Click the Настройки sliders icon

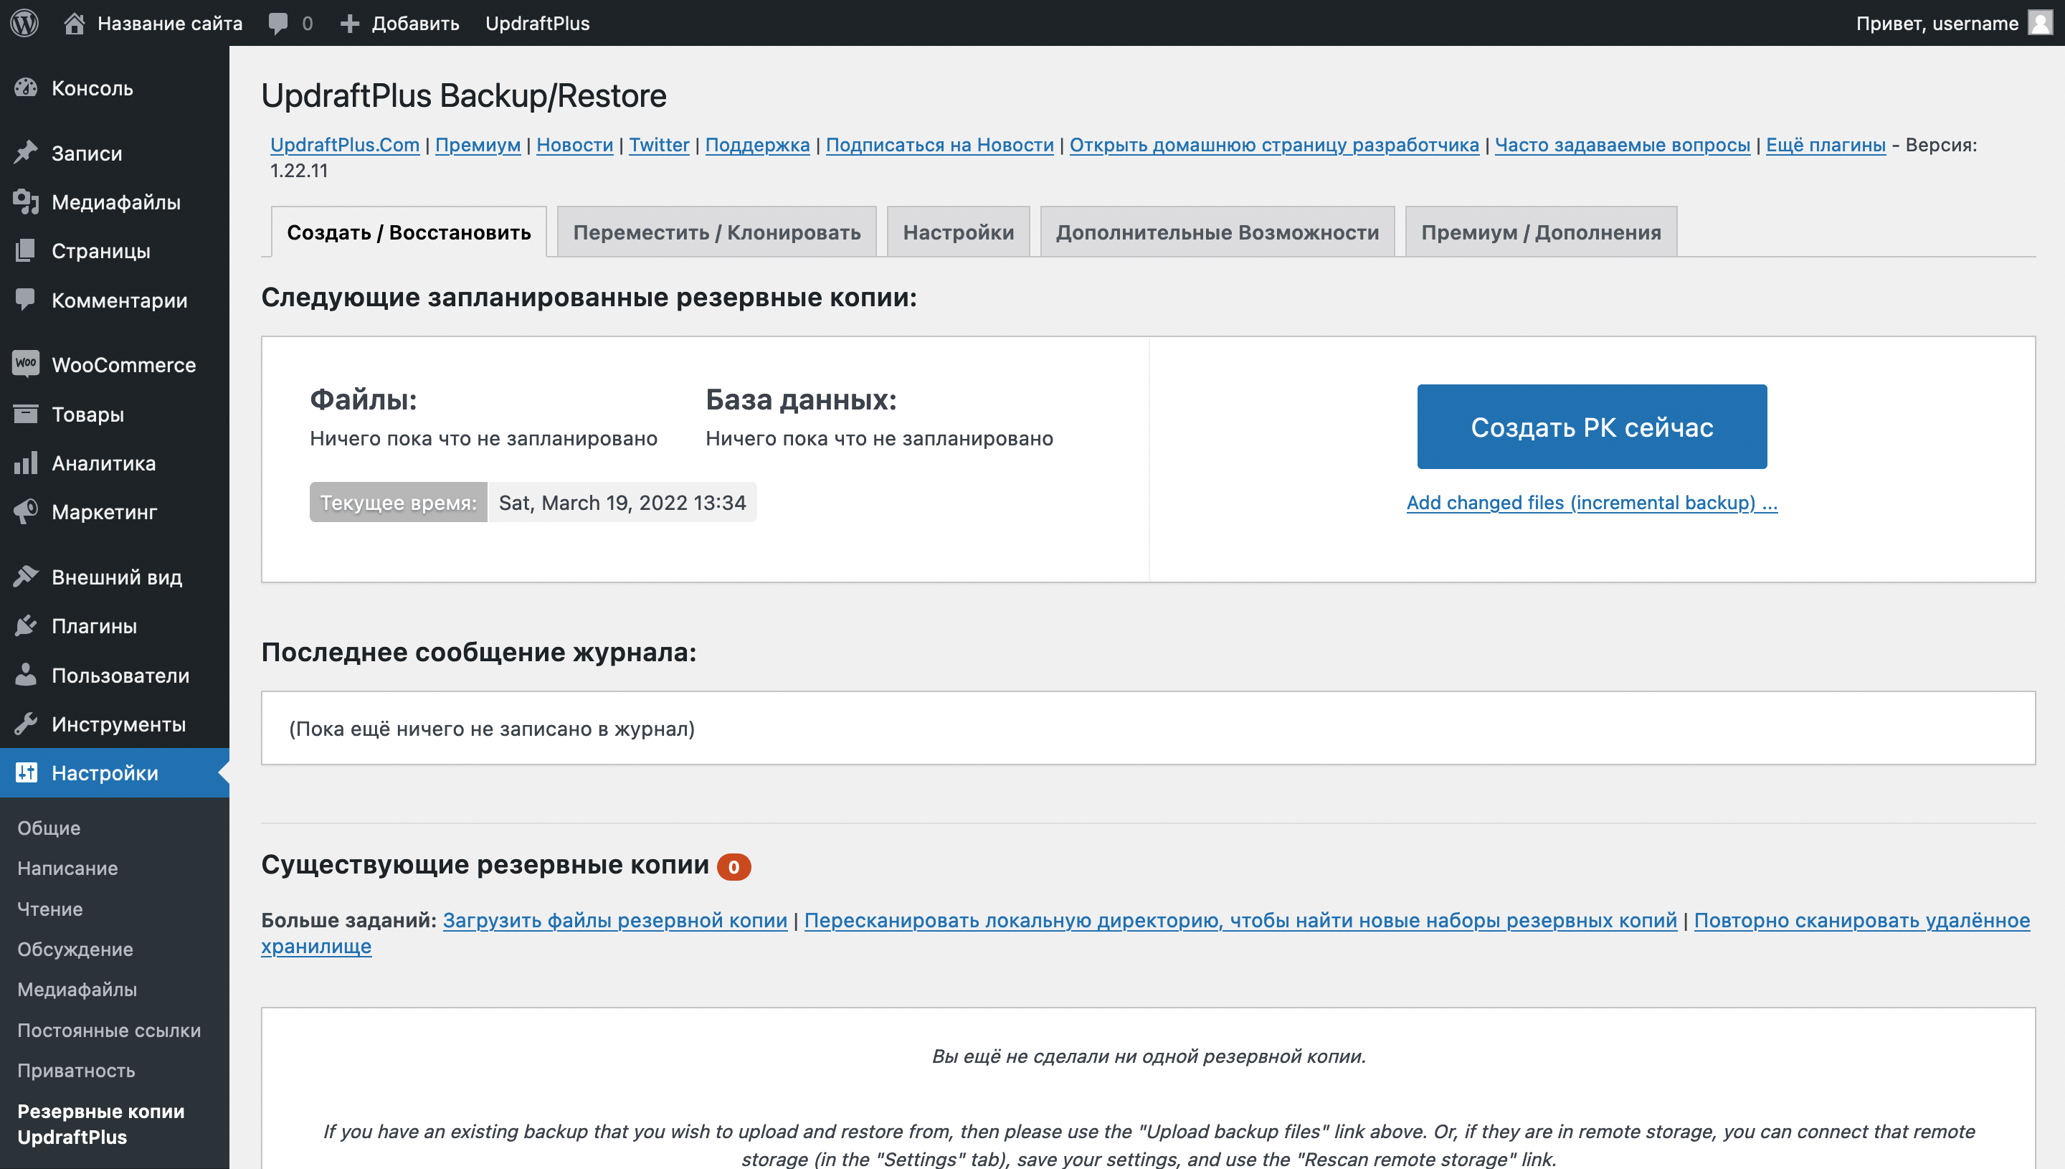click(26, 772)
